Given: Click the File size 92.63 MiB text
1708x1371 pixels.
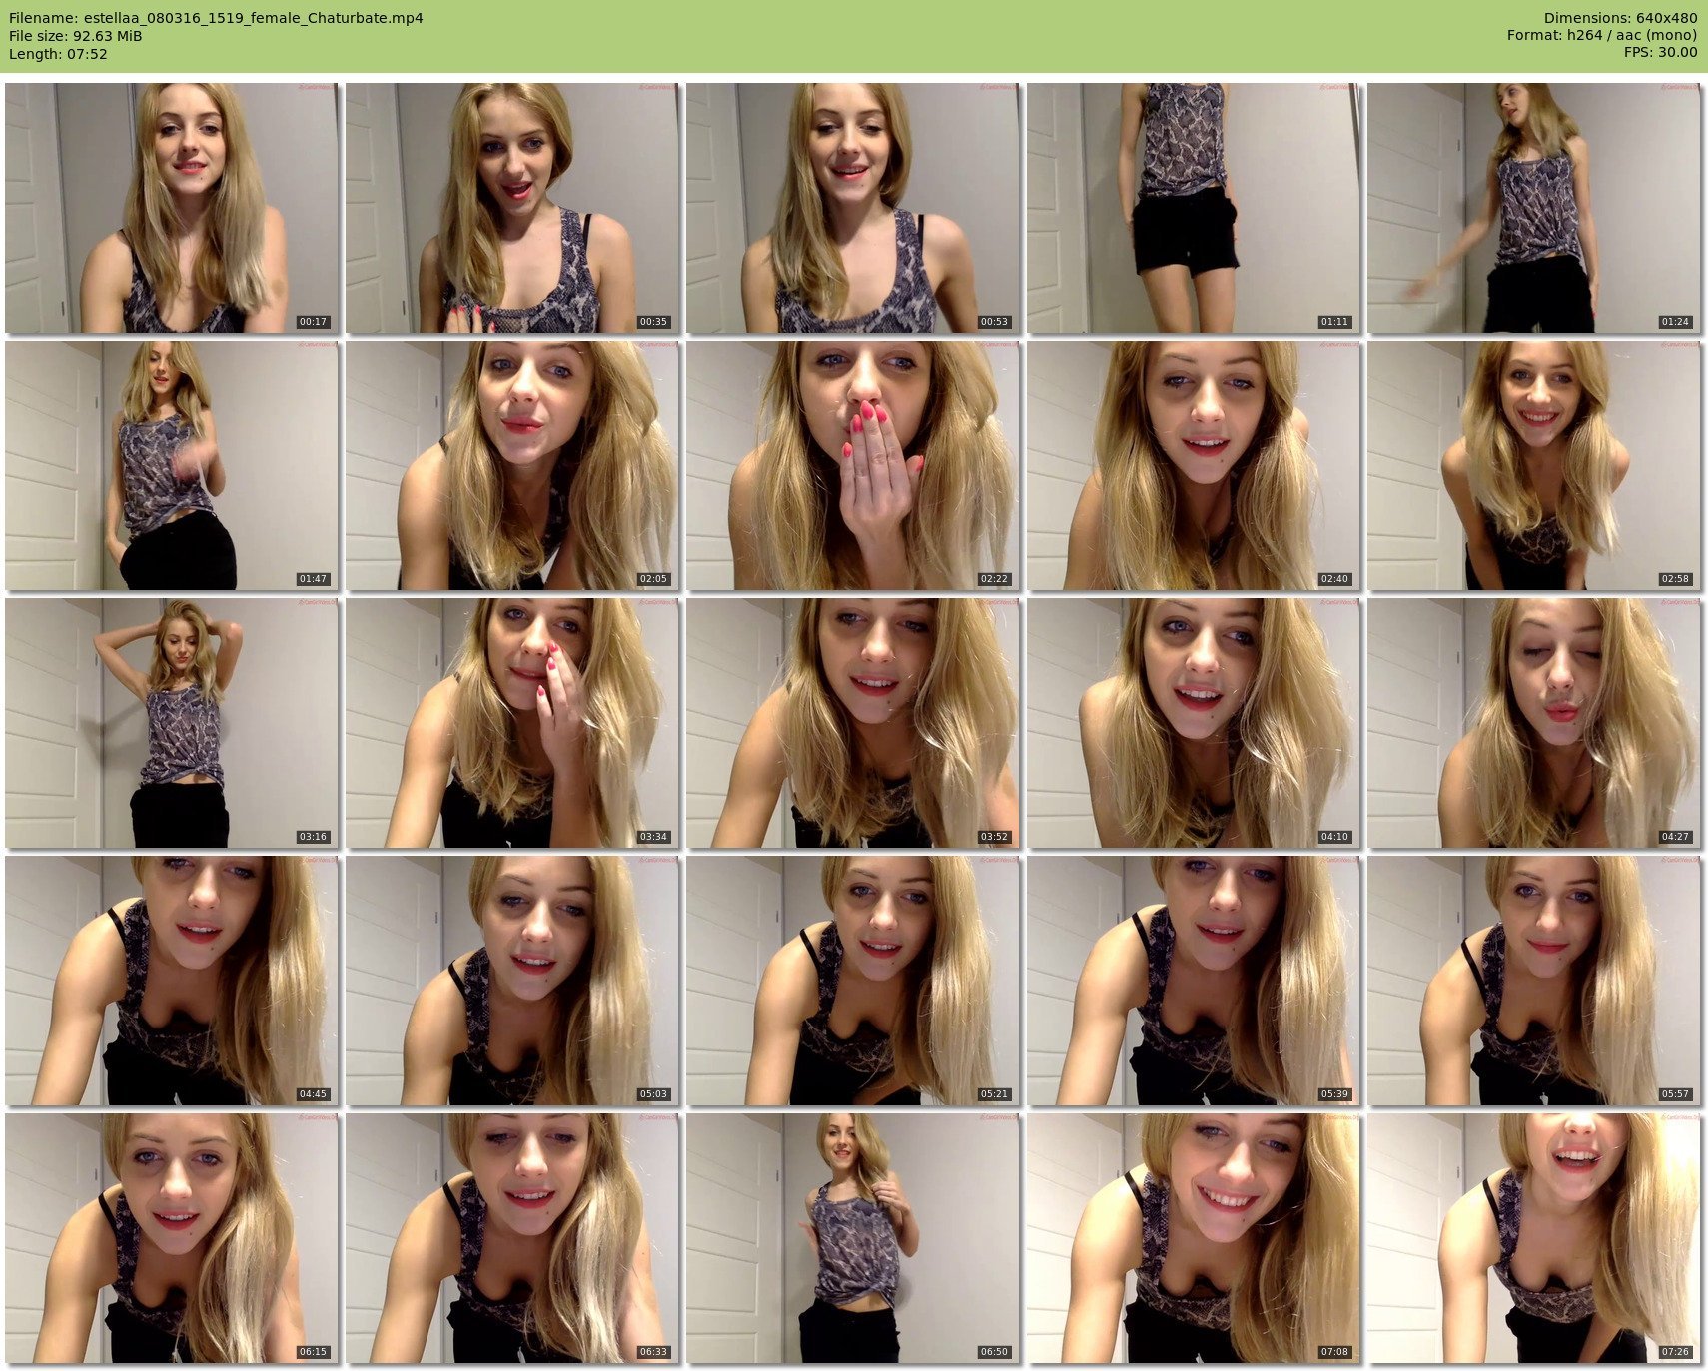Looking at the screenshot, I should [x=76, y=36].
